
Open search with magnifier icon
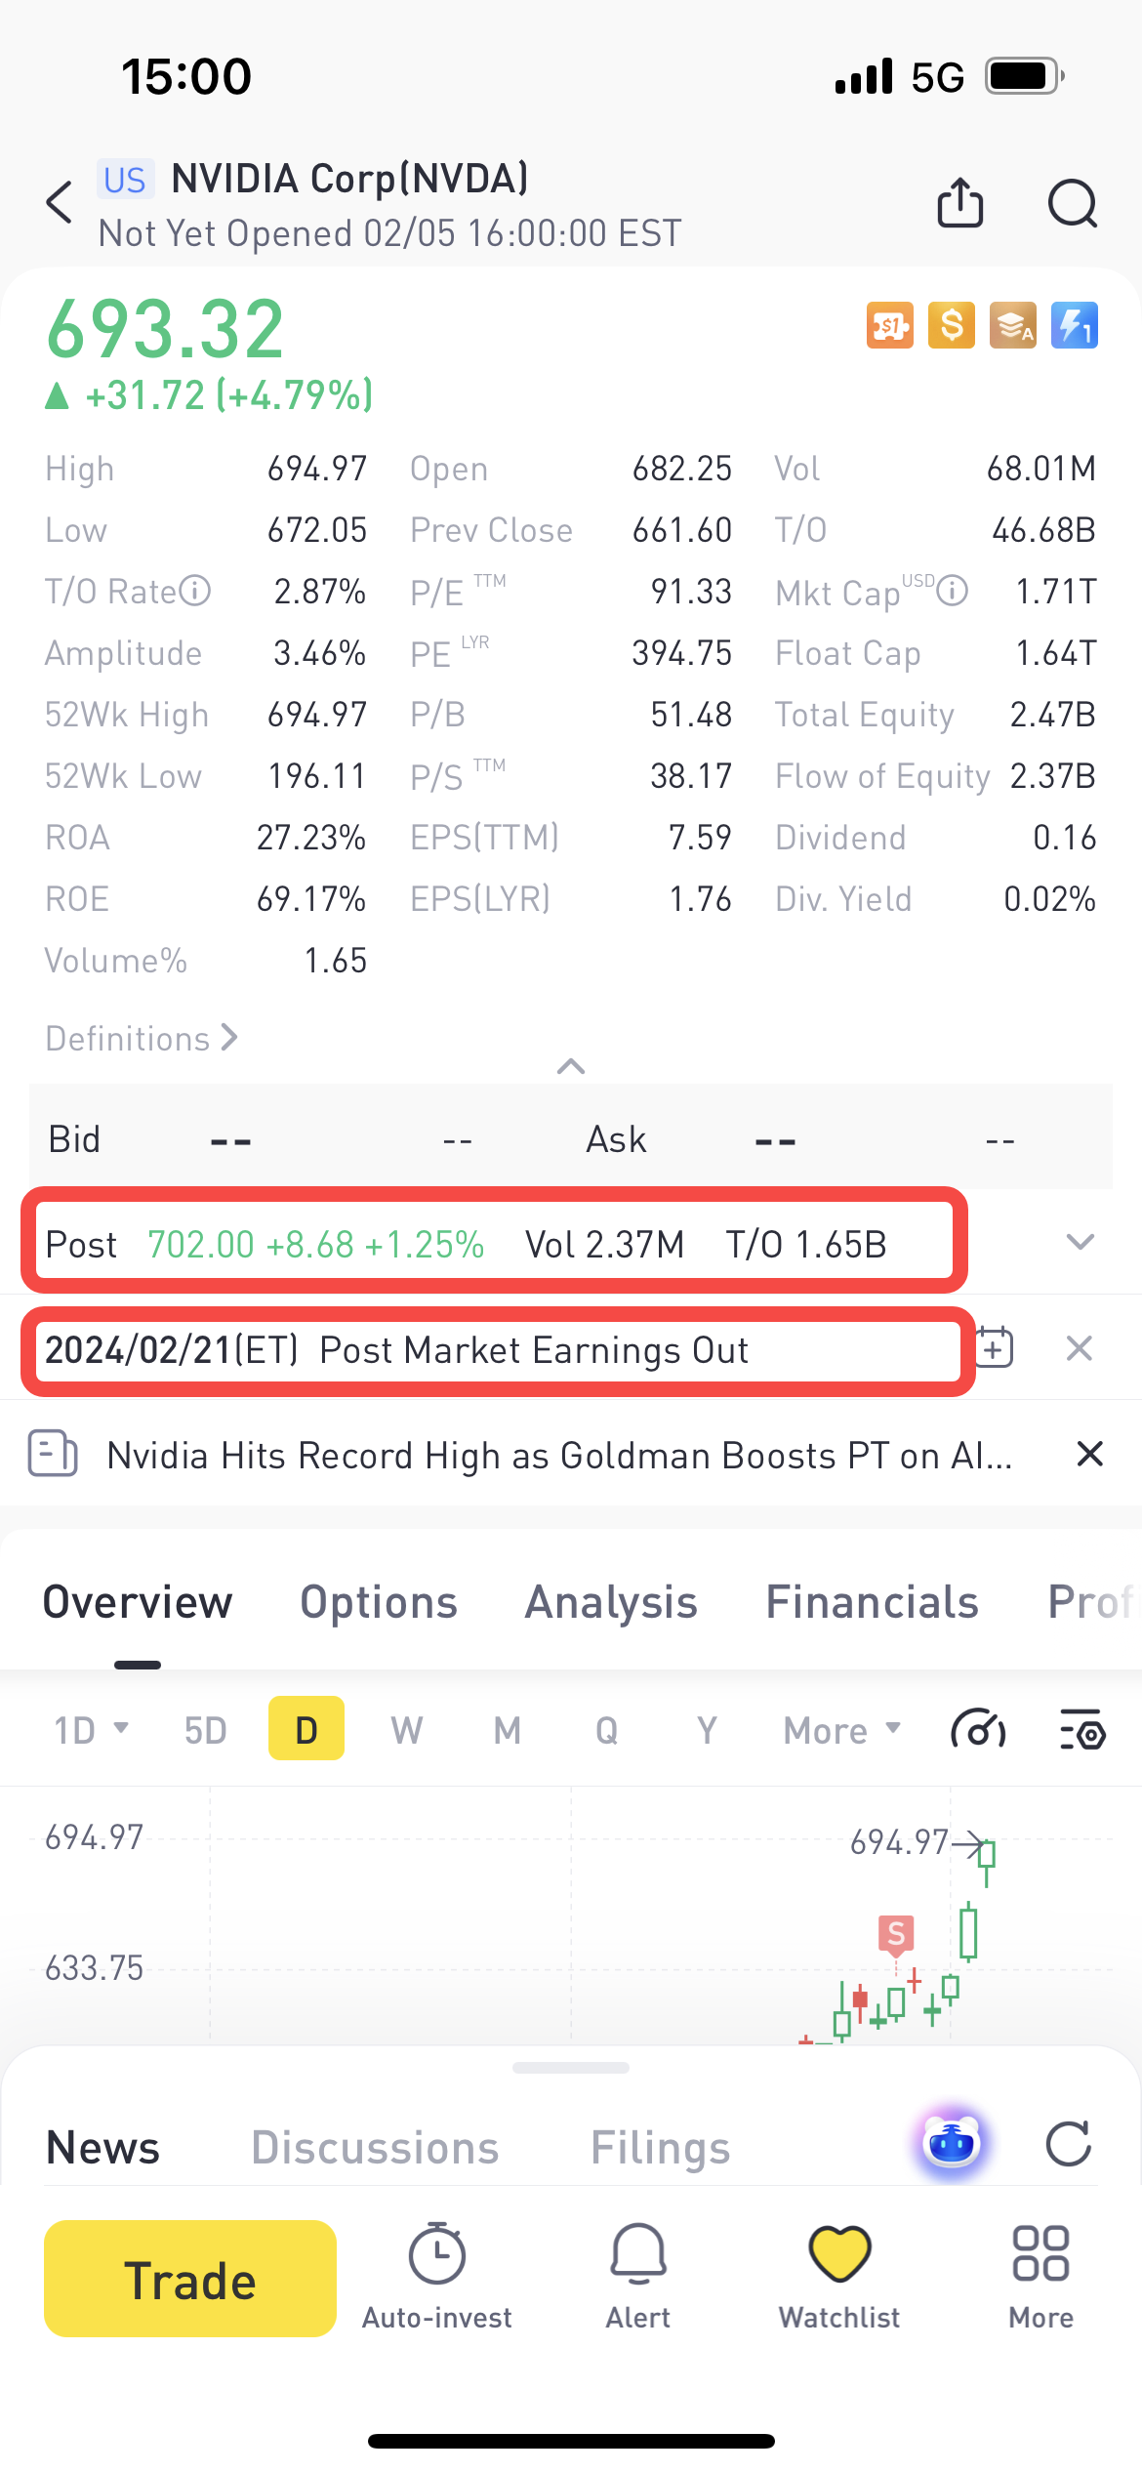(1072, 203)
